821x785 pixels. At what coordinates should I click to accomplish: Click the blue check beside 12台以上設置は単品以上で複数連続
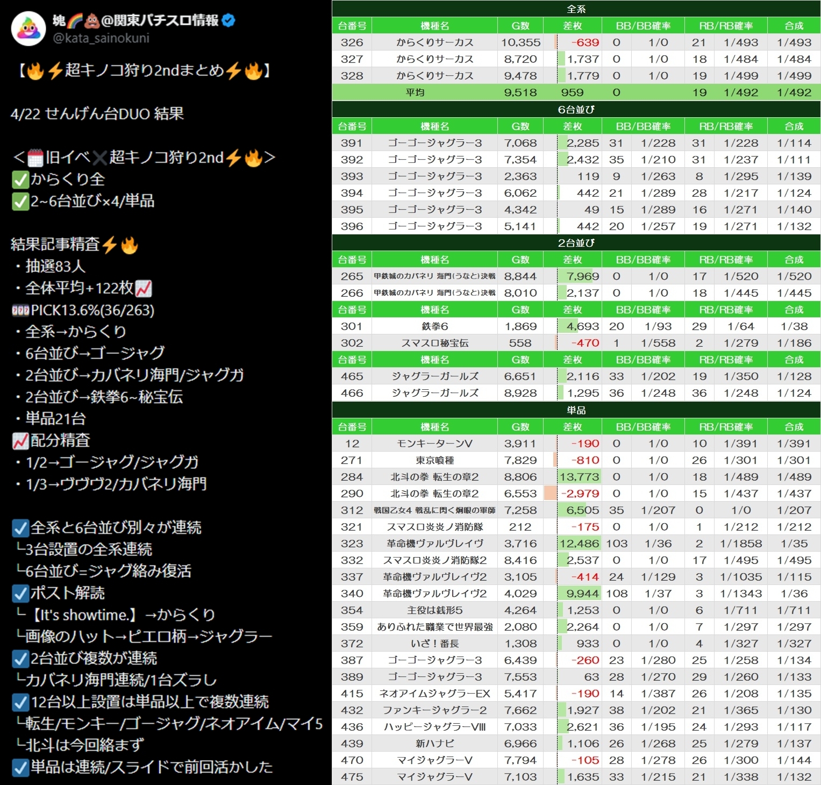[x=20, y=702]
